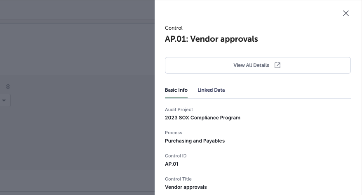Close the Control side panel
362x195 pixels.
coord(346,13)
